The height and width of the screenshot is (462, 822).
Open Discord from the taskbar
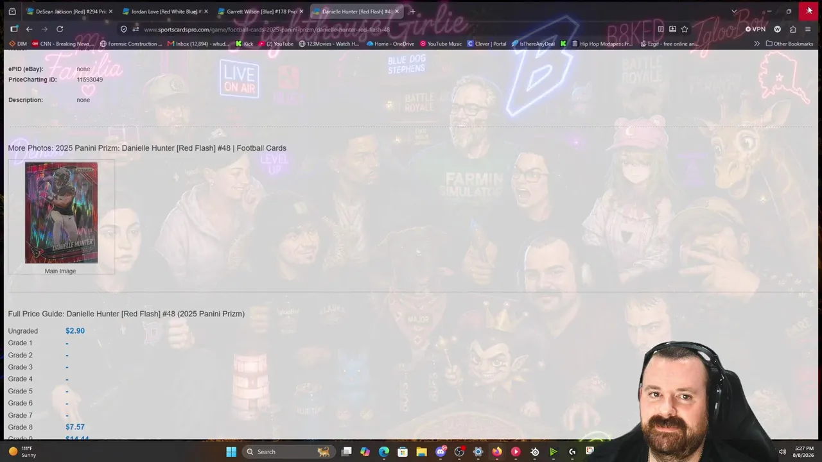coord(441,452)
